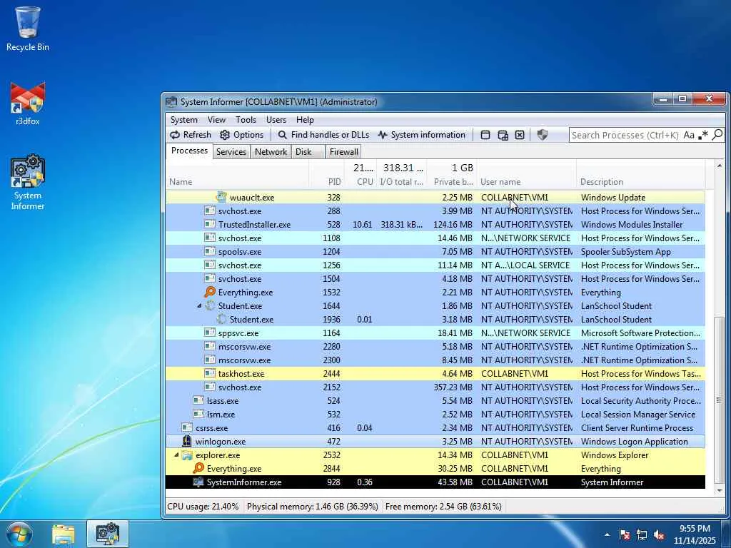
Task: Toggle the Aa case-sensitive search option
Action: click(x=689, y=135)
